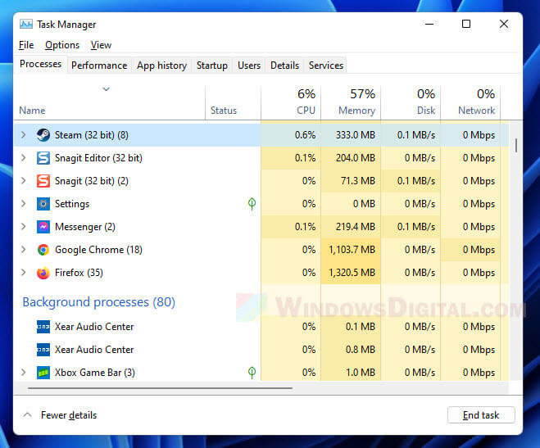
Task: Click the sort chevron above Name column
Action: pos(106,89)
